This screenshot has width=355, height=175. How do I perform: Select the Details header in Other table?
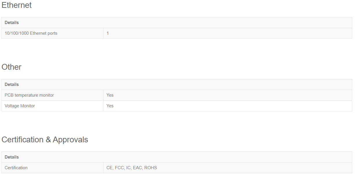[12, 84]
